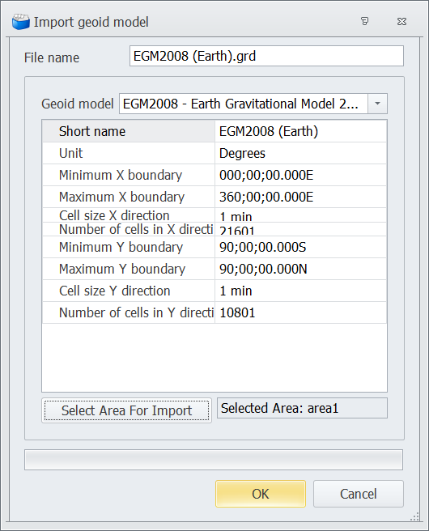Image resolution: width=429 pixels, height=531 pixels.
Task: Open the Geoid model dropdown arrow
Action: [377, 104]
